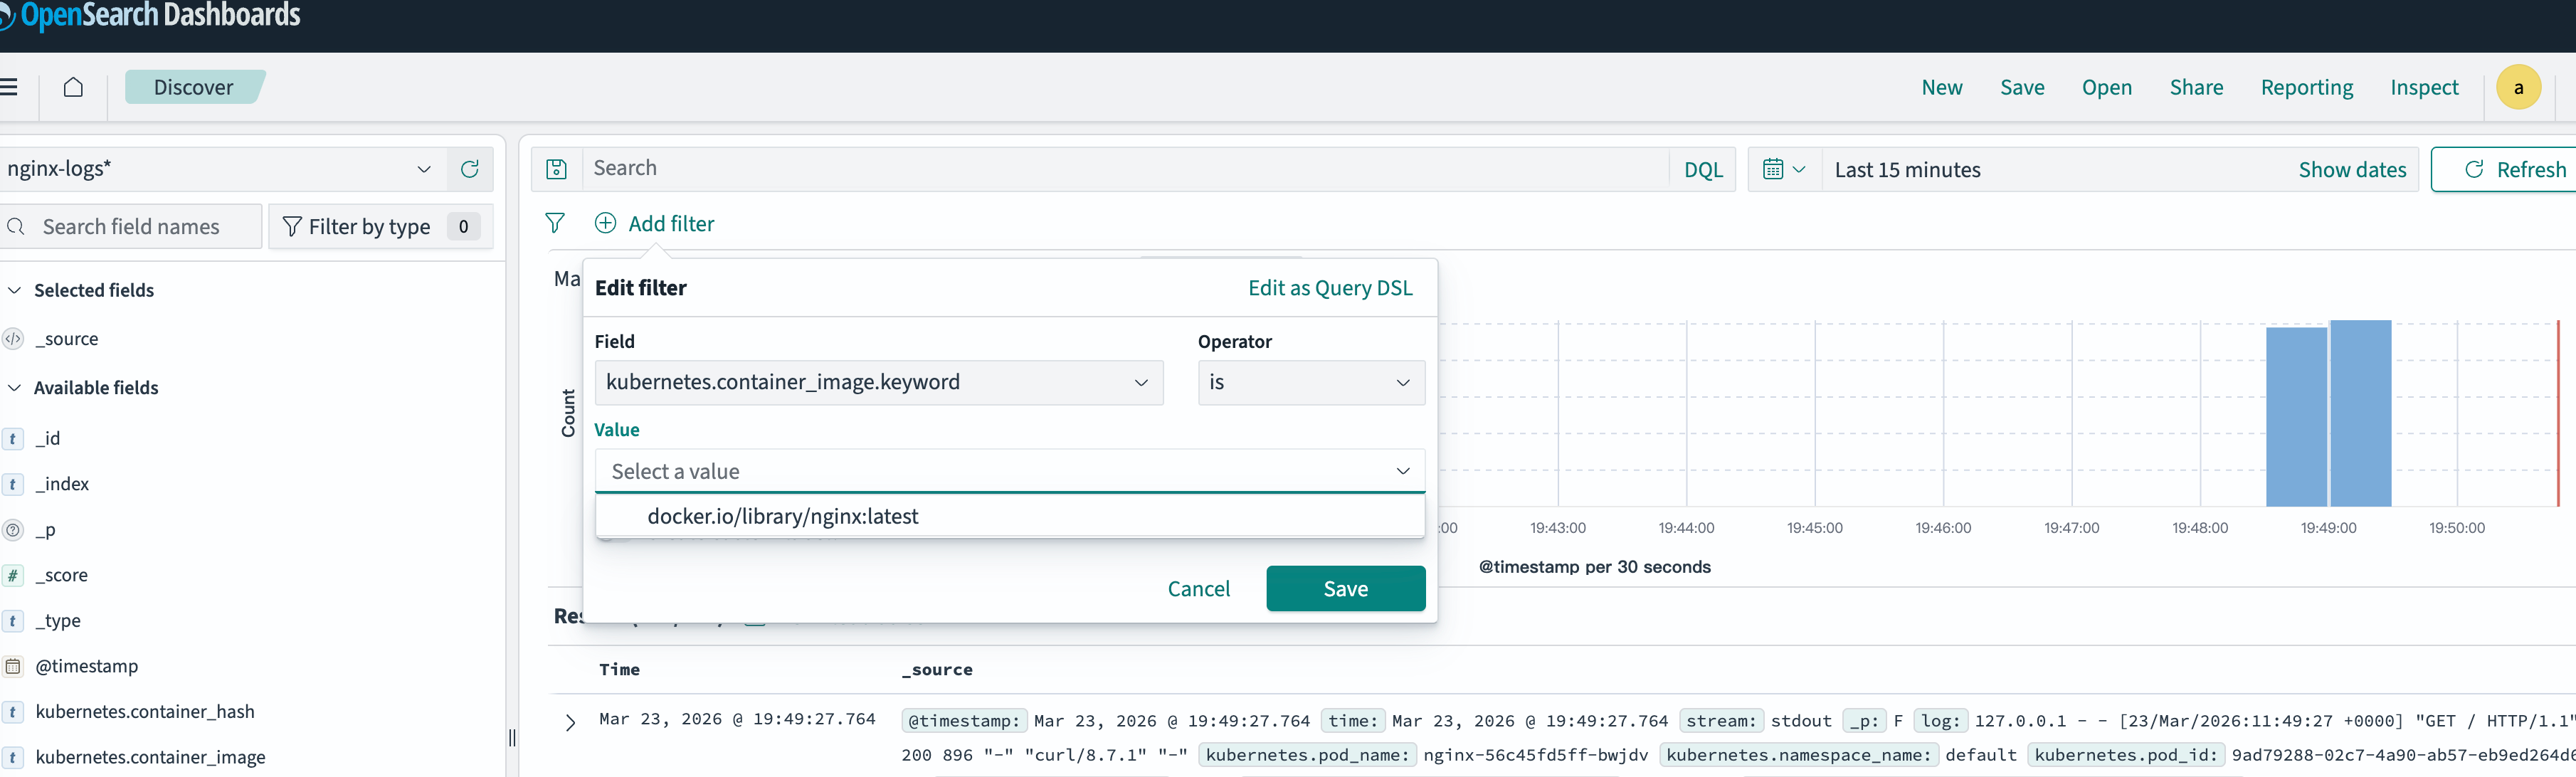
Task: Choose docker.io/library/nginx:latest value option
Action: [782, 516]
